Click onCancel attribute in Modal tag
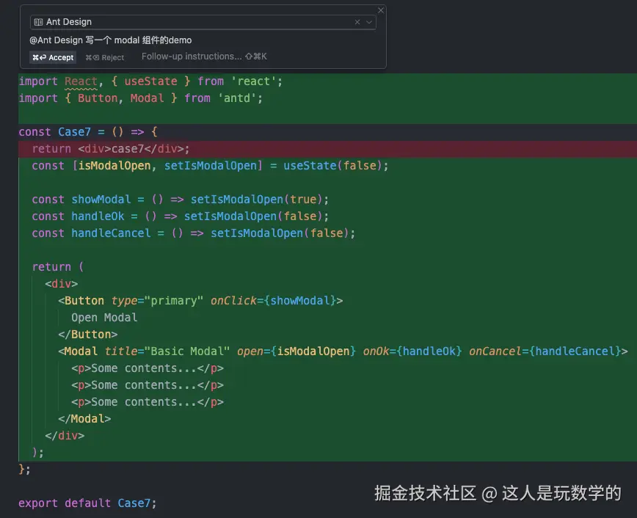This screenshot has width=637, height=518. pos(495,351)
